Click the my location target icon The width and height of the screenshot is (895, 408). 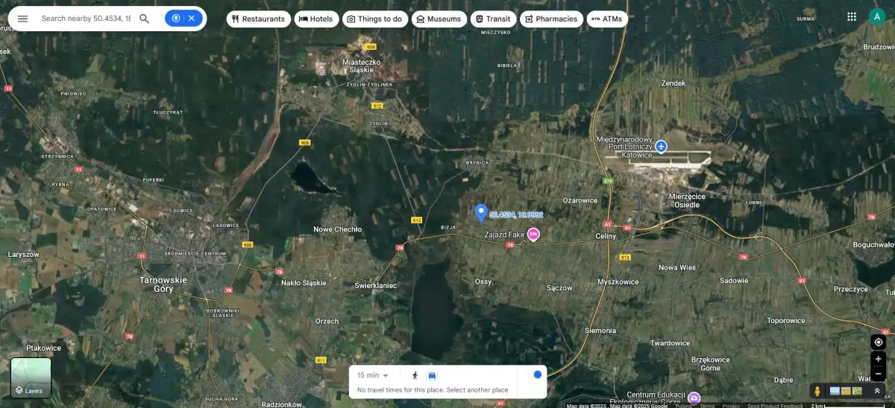pyautogui.click(x=878, y=342)
